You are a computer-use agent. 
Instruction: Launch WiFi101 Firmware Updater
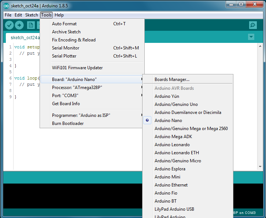(92, 68)
